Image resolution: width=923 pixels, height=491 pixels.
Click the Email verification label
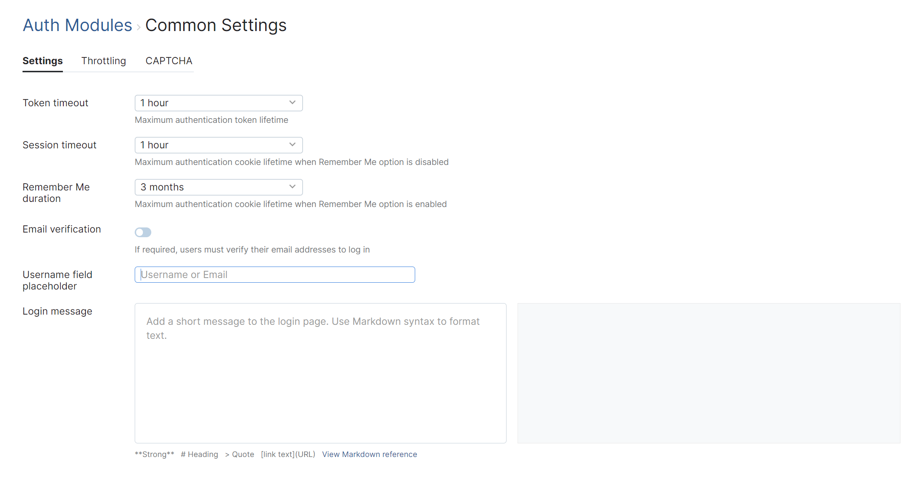[62, 229]
